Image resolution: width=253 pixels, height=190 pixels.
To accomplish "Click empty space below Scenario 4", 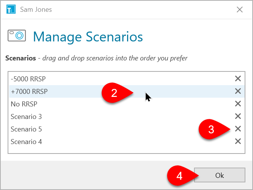I will (x=127, y=151).
